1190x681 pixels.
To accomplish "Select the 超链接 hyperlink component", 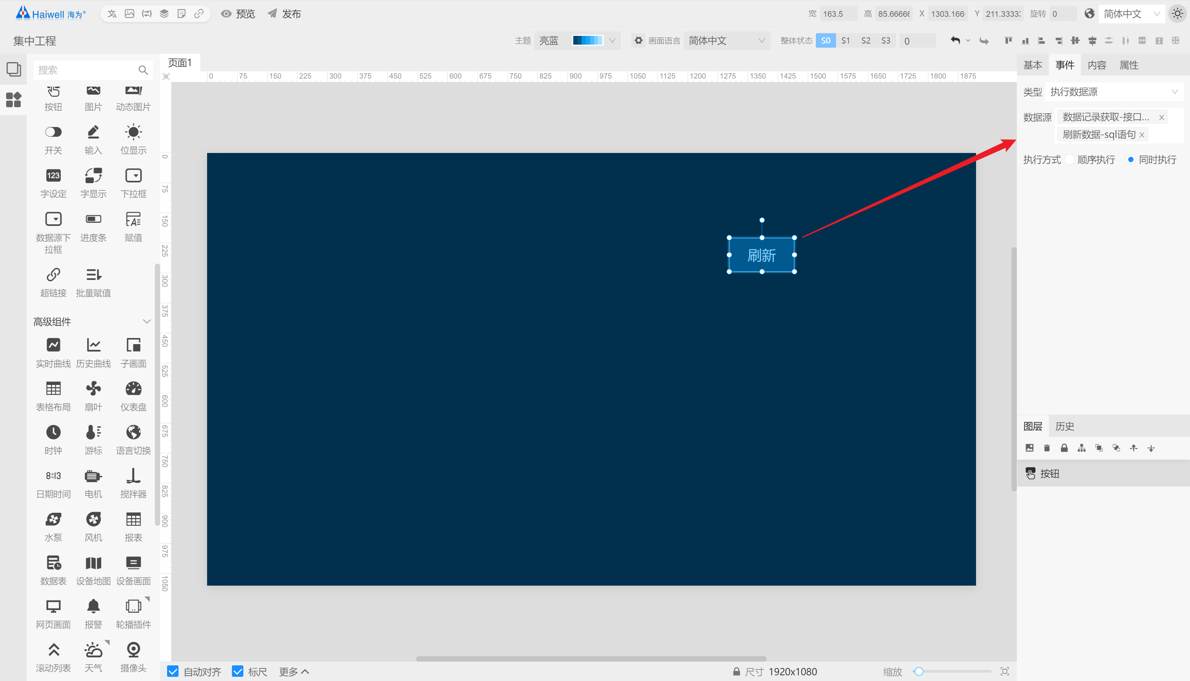I will (x=53, y=282).
